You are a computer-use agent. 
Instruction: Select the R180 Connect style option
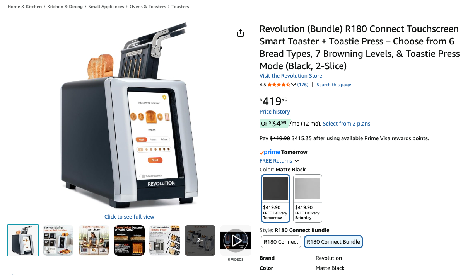click(281, 242)
